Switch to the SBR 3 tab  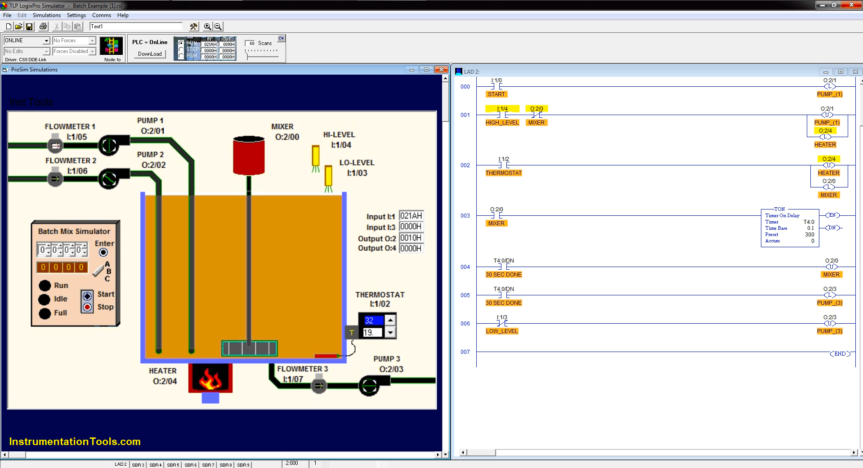(x=138, y=464)
